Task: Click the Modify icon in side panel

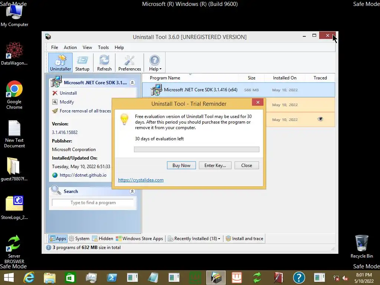Action: pos(55,102)
